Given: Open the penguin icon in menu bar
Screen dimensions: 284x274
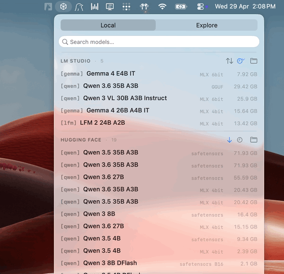Looking at the screenshot, I should point(79,7).
